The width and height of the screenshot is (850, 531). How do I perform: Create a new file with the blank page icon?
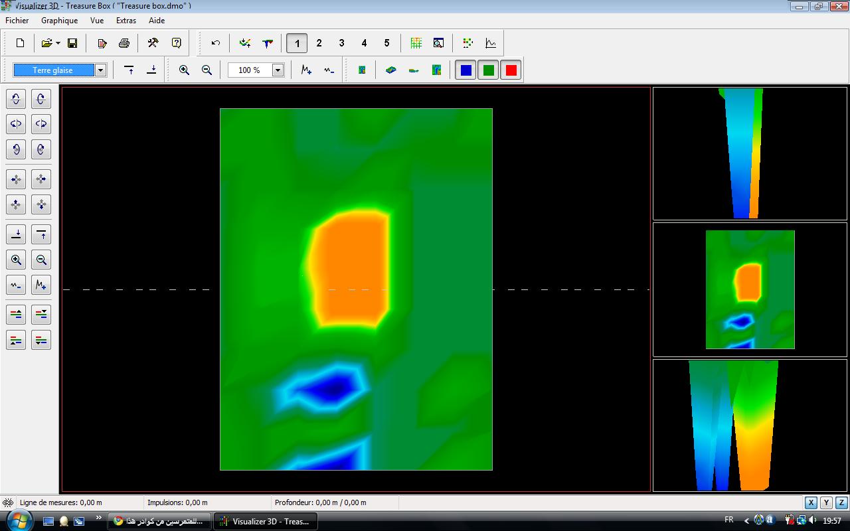tap(20, 43)
